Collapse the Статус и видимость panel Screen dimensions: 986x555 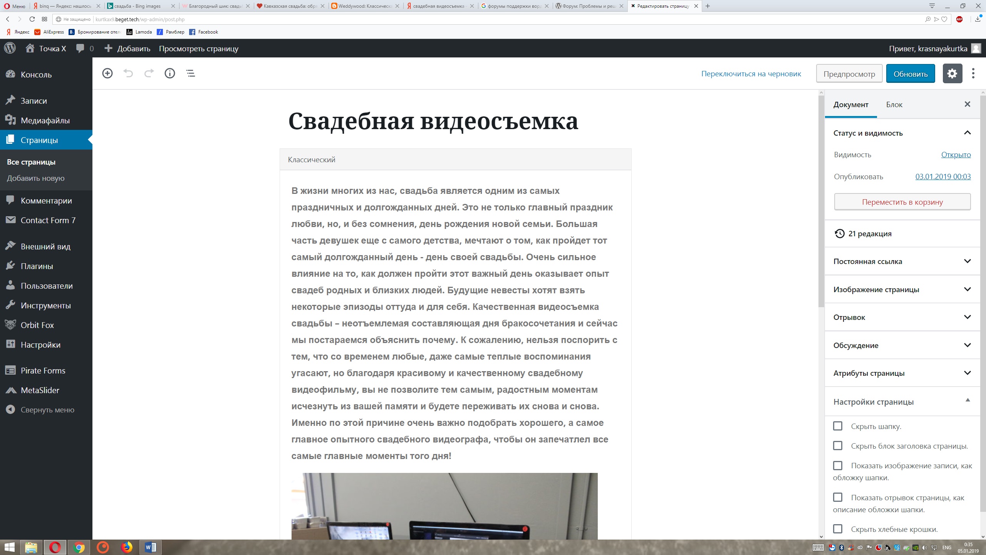967,133
